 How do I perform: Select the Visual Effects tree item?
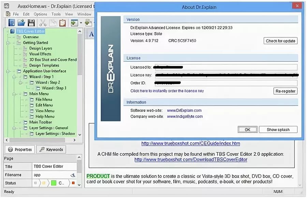(x=40, y=54)
